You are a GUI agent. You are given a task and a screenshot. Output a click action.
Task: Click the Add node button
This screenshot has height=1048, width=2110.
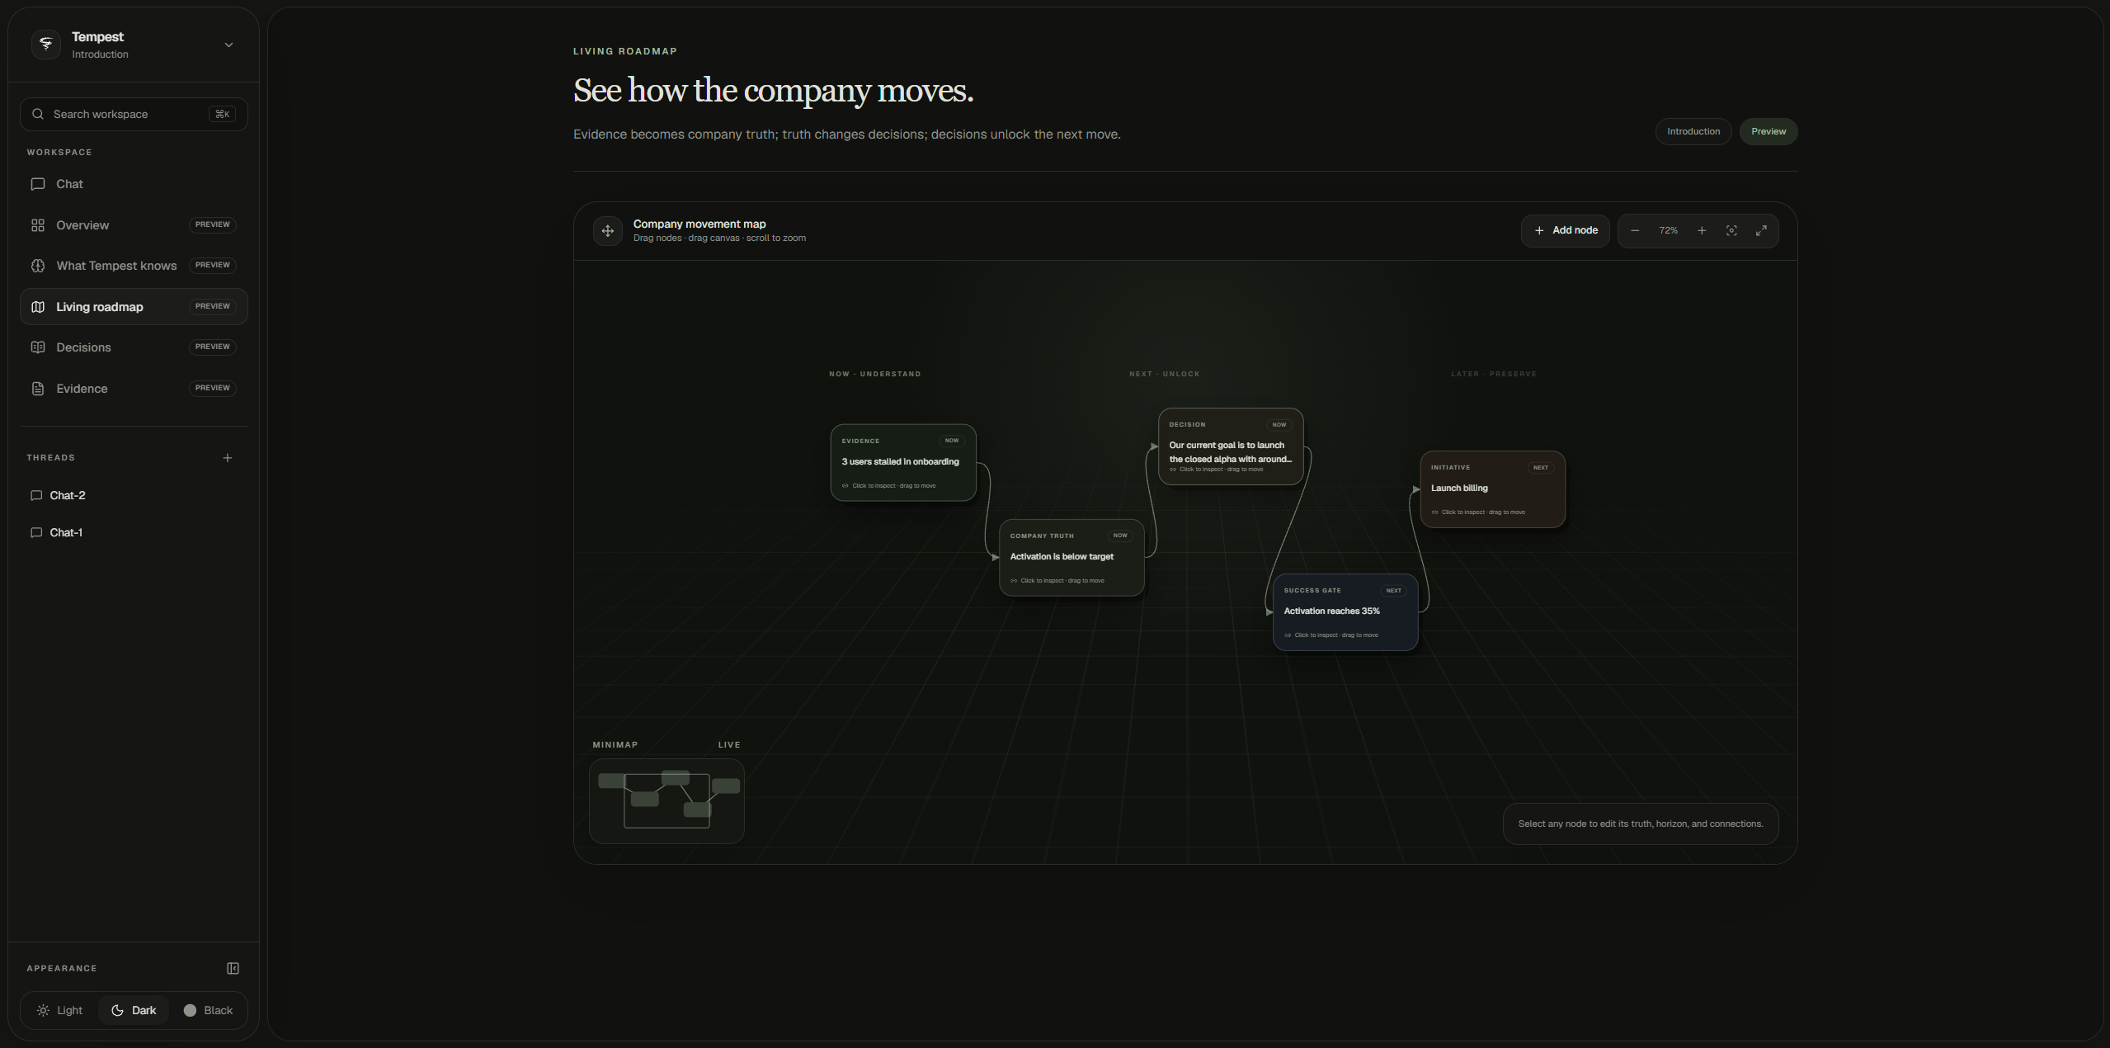coord(1566,230)
